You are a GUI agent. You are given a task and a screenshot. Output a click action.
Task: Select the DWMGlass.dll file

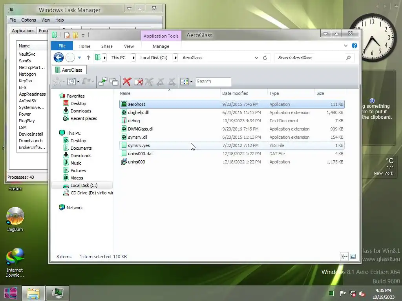coord(232,129)
